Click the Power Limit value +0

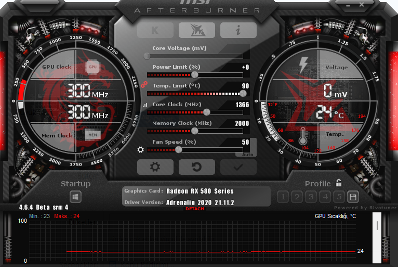tap(245, 67)
